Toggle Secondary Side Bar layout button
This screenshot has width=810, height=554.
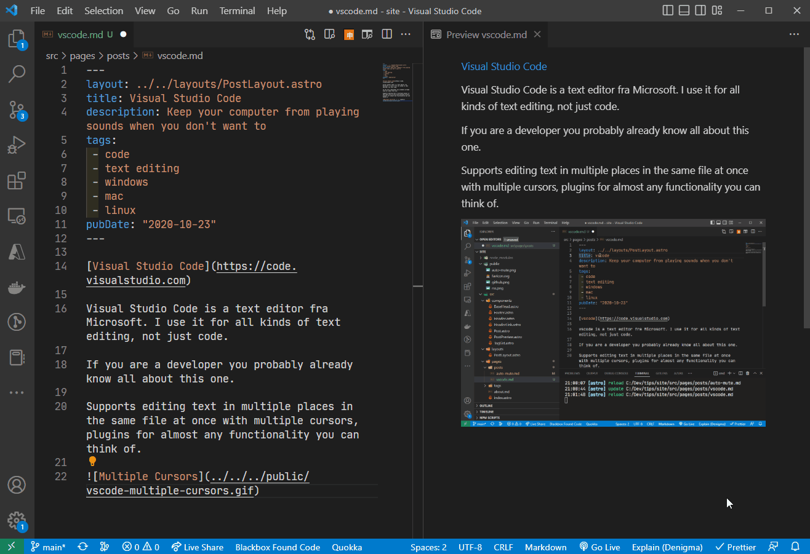(700, 11)
